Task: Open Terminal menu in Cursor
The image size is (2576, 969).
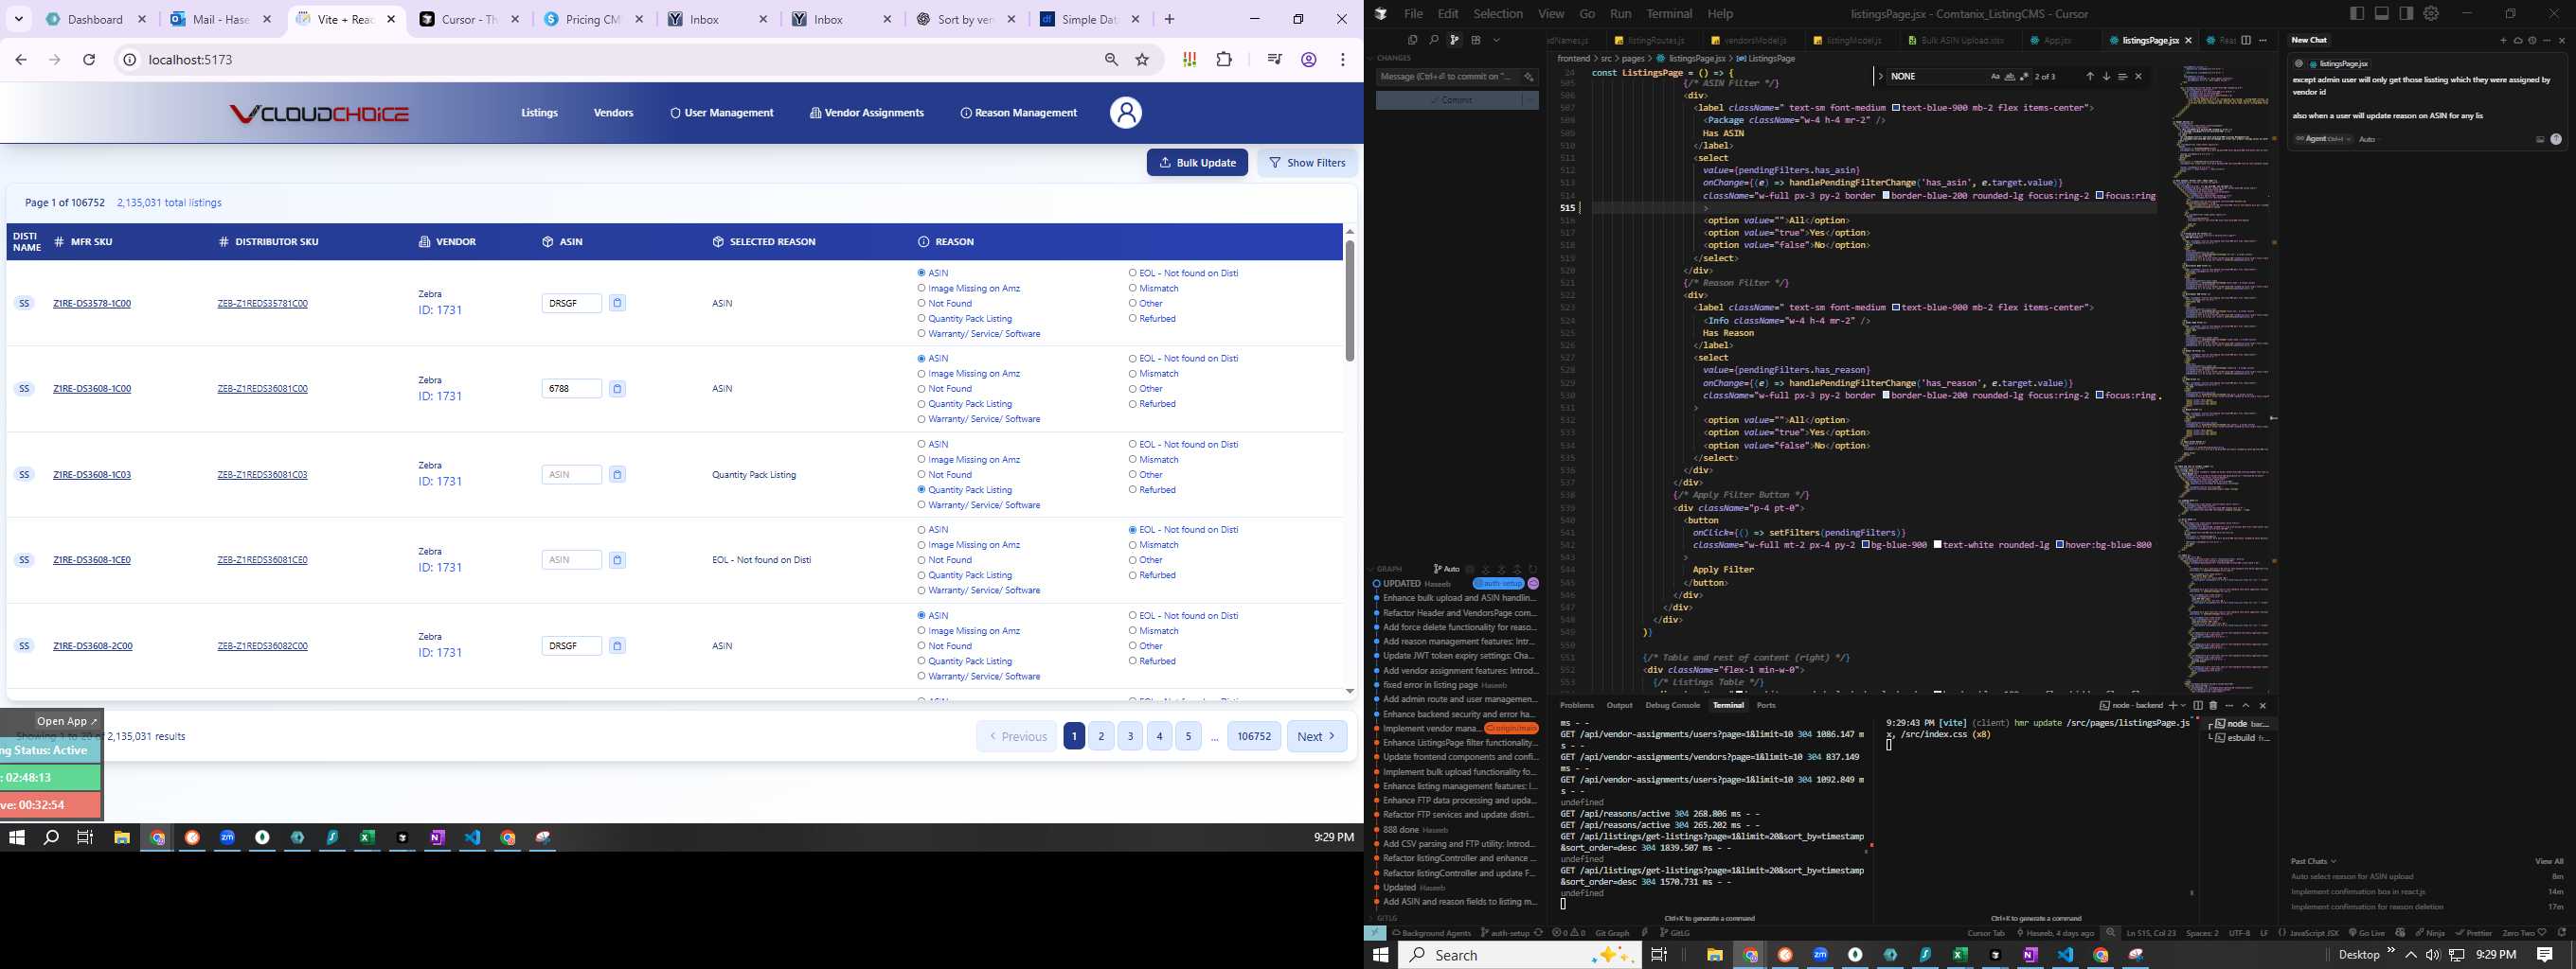Action: click(1669, 13)
